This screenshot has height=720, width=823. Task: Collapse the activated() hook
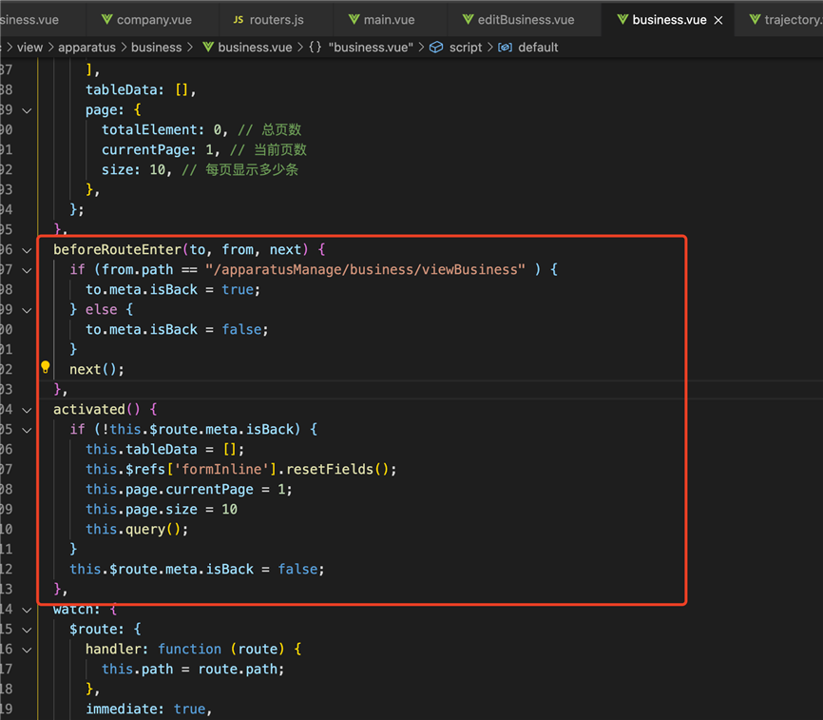click(27, 410)
